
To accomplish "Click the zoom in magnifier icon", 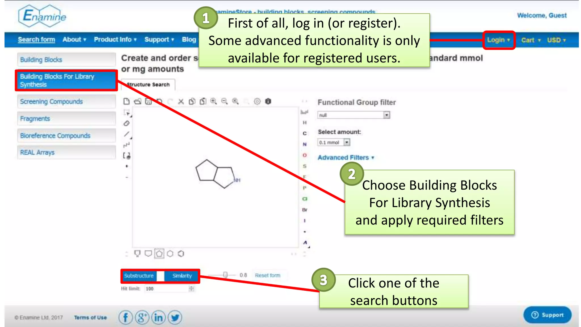I will [x=213, y=101].
